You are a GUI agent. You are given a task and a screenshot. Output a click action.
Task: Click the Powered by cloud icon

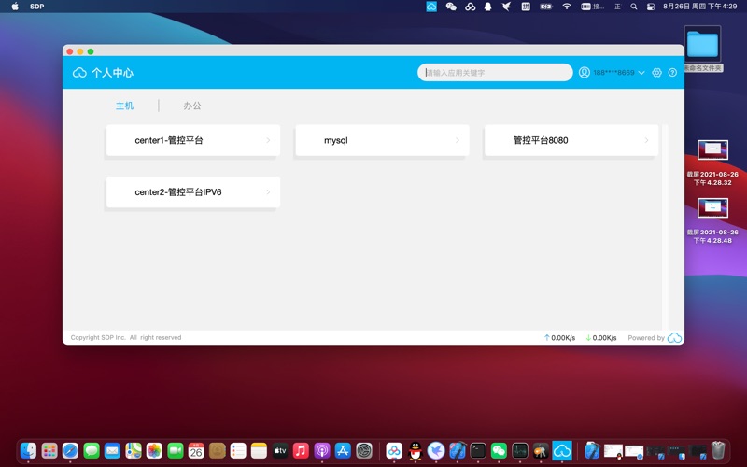point(674,338)
